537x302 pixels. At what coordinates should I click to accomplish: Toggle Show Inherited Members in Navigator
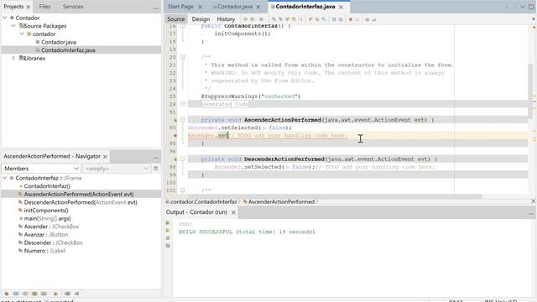[x=7, y=294]
